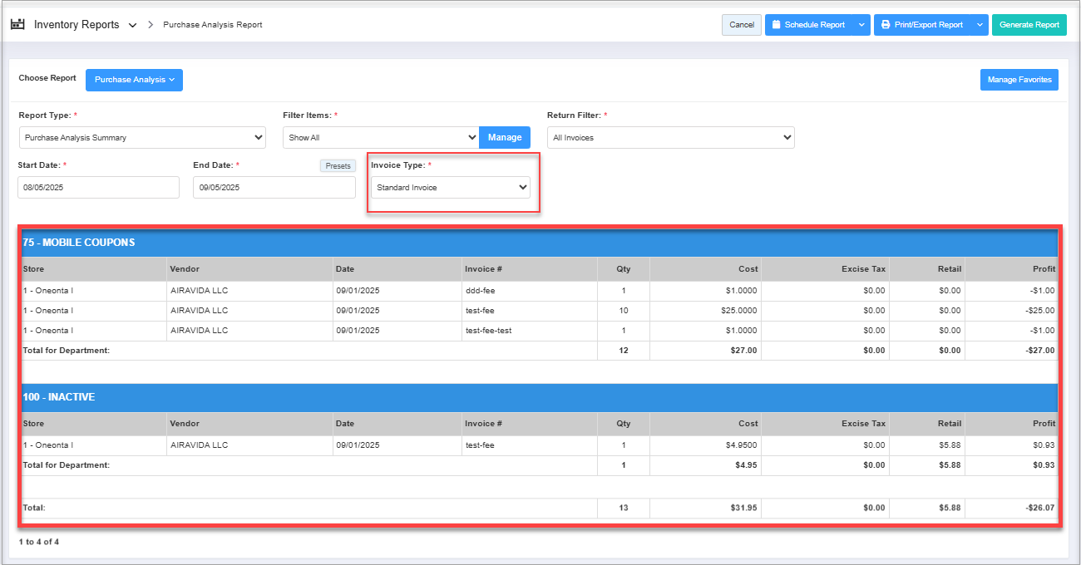Select the ddd-fee invoice row cell
The height and width of the screenshot is (565, 1081).
tap(480, 291)
